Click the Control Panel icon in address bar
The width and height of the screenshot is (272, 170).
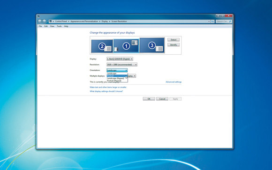click(x=51, y=22)
